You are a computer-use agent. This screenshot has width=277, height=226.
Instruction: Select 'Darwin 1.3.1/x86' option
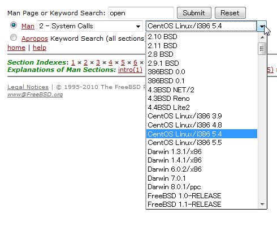tap(202, 151)
